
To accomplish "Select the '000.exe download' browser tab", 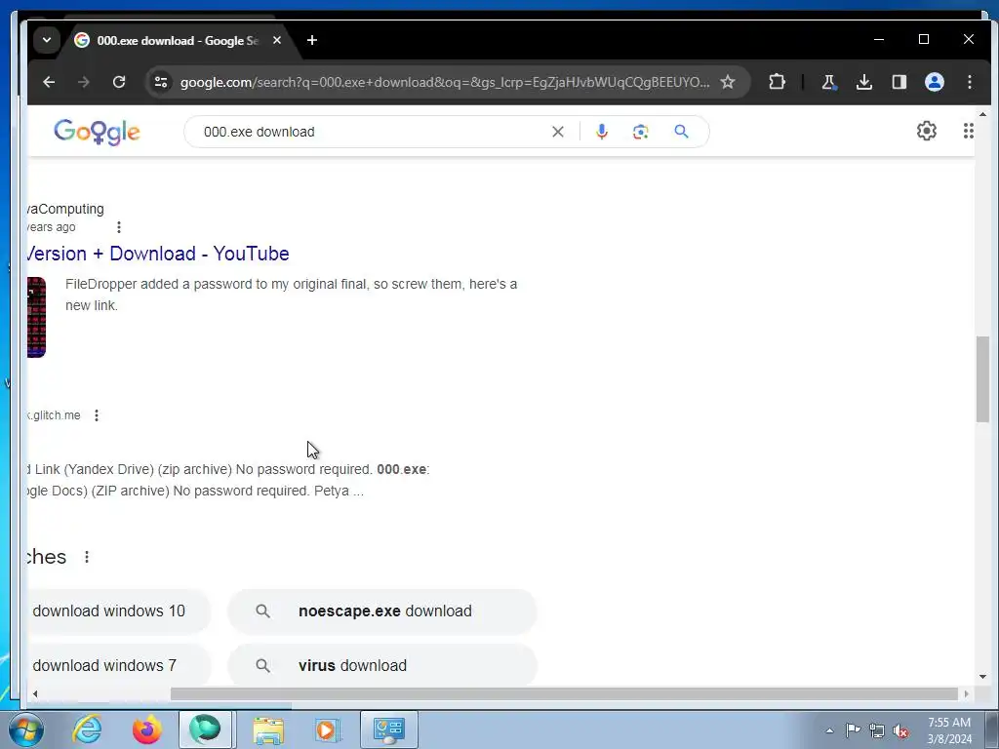I will click(x=178, y=41).
